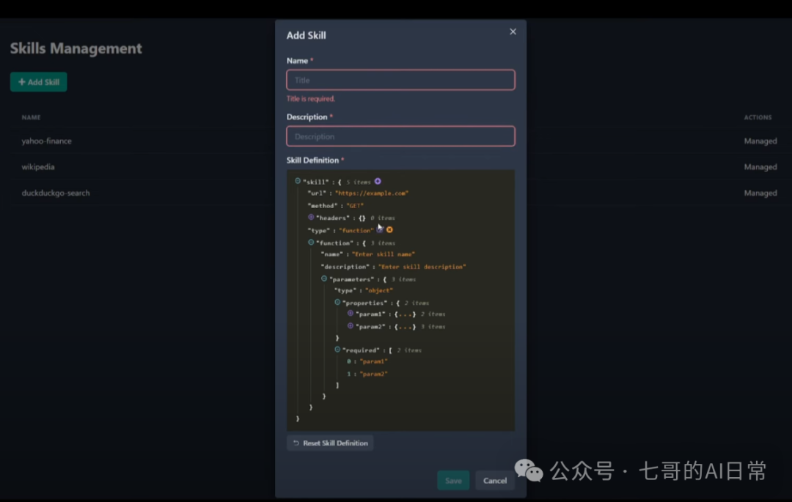Collapse the "required" array
This screenshot has height=502, width=792.
point(337,349)
